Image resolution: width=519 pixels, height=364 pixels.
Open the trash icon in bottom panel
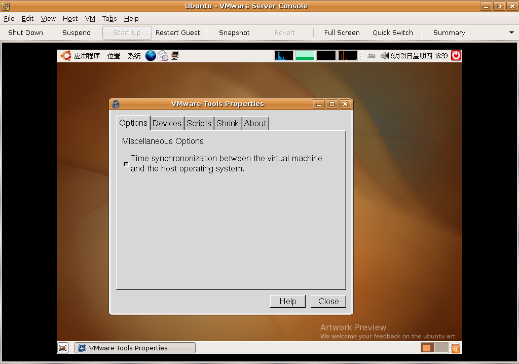(x=456, y=348)
